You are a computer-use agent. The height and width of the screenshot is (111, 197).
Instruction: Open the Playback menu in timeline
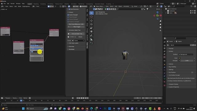[8, 98]
